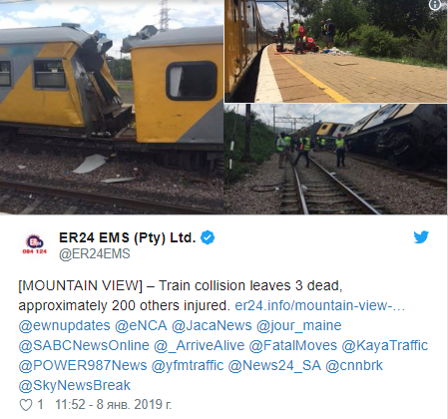Open the @News24_SA mention
The height and width of the screenshot is (419, 448).
coord(274,365)
